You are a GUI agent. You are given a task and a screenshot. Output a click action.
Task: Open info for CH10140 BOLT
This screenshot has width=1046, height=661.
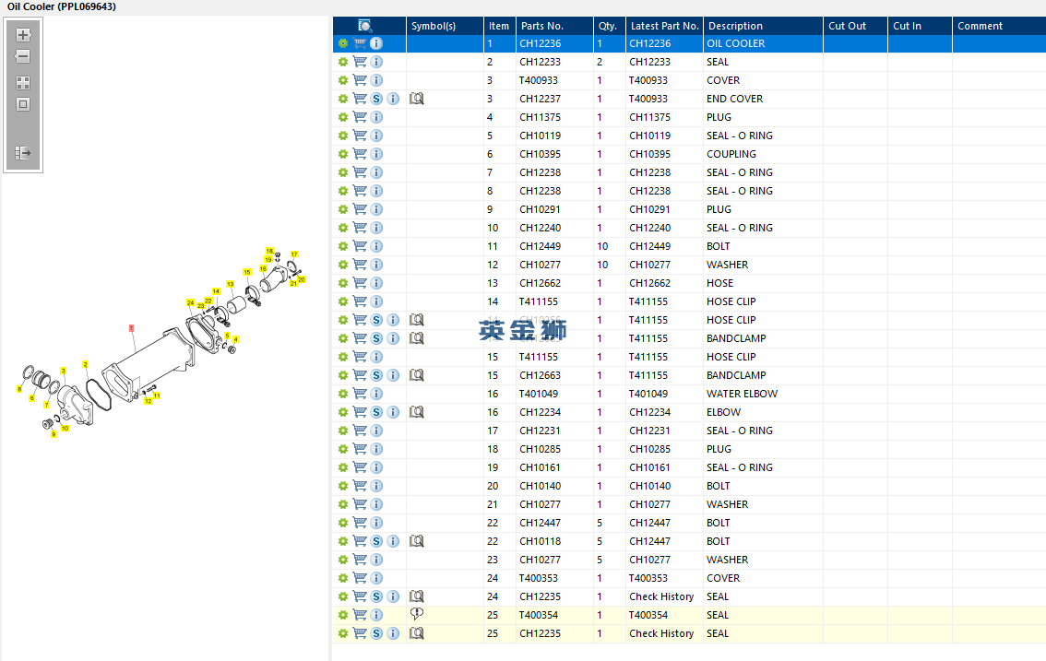pyautogui.click(x=376, y=486)
